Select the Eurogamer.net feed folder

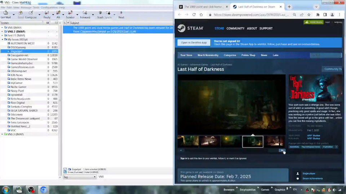tap(19, 55)
